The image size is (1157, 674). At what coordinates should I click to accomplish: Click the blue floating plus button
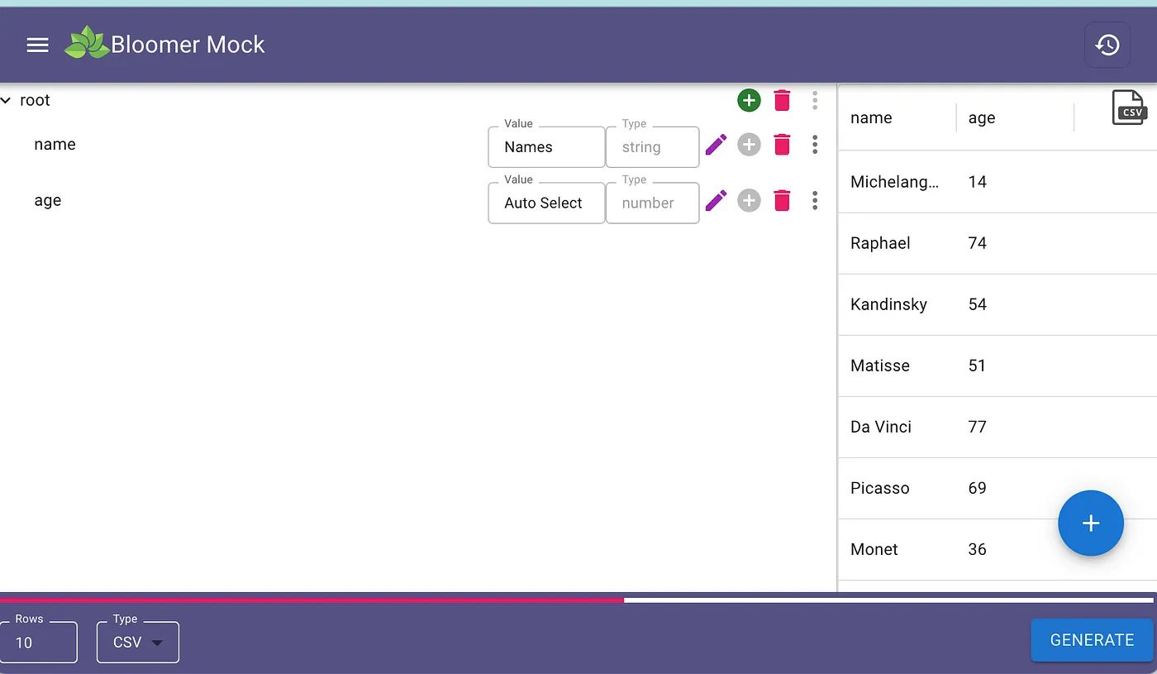[1091, 523]
